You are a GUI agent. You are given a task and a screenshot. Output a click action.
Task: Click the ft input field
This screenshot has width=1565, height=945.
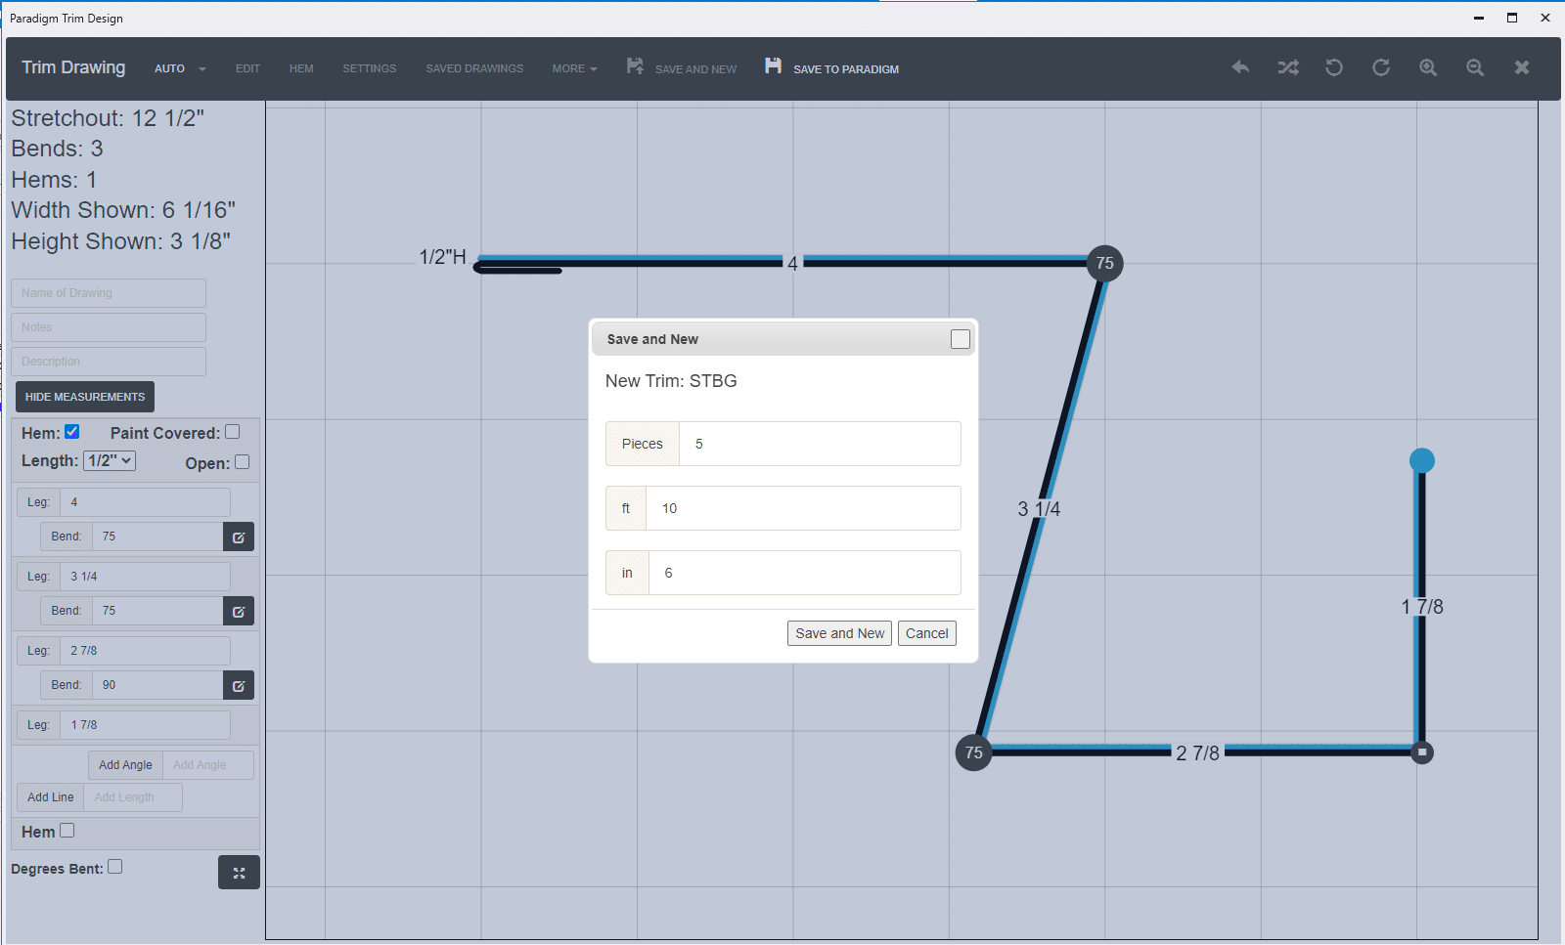803,508
